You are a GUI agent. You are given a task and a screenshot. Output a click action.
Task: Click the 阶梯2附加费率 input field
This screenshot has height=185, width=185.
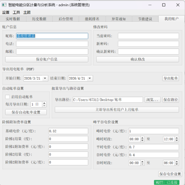(68, 162)
